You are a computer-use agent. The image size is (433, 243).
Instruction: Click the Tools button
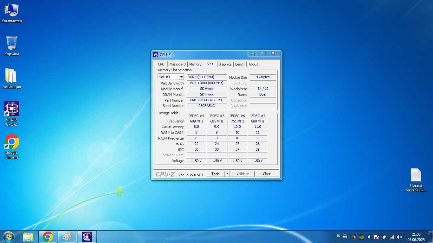pos(216,174)
